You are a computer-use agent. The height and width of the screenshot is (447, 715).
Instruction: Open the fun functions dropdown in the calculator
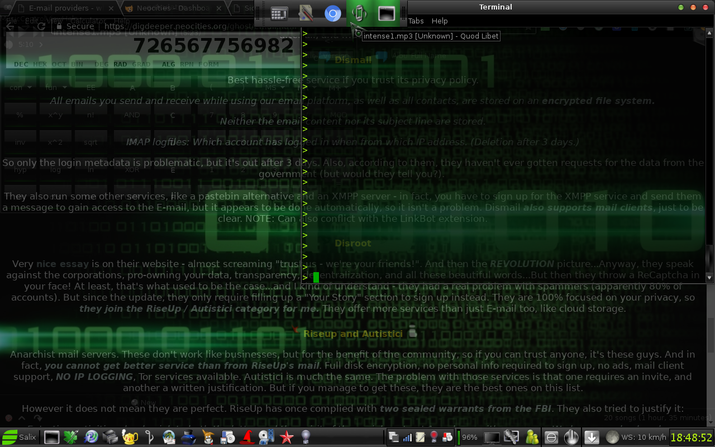point(55,87)
